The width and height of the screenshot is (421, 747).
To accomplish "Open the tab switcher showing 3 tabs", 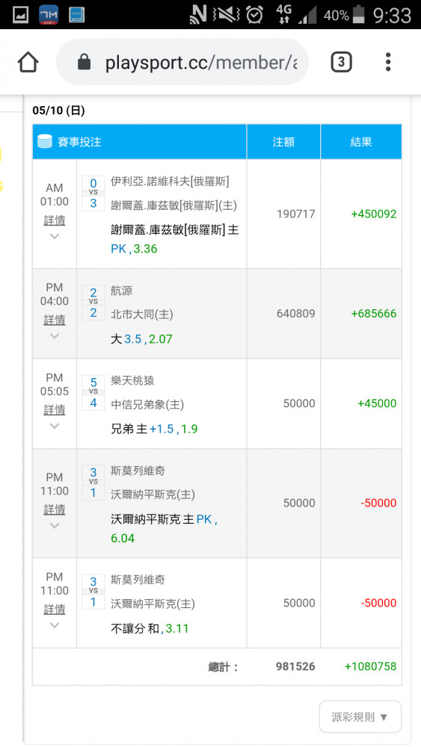I will [341, 63].
